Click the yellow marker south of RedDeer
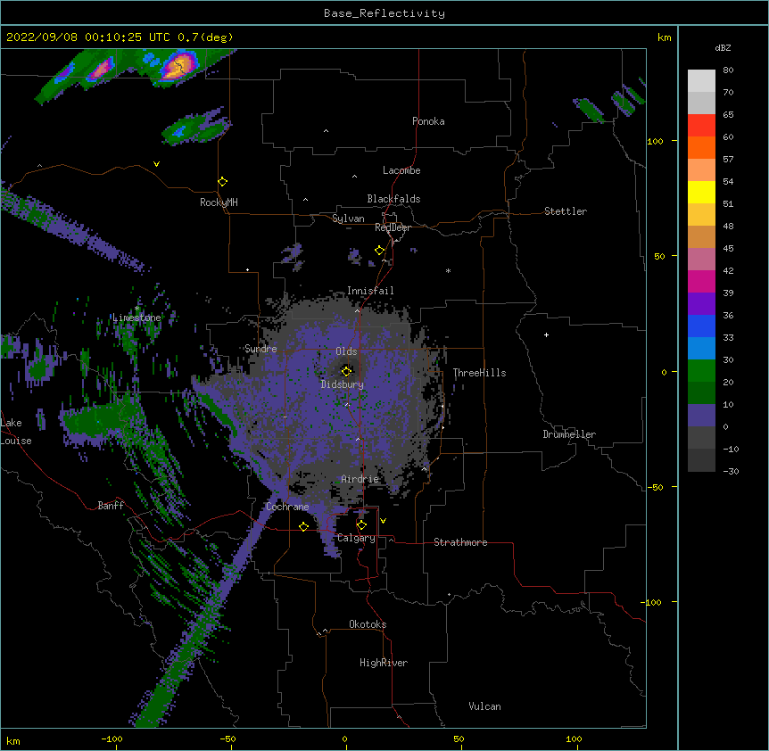Viewport: 769px width, 751px height. point(380,251)
